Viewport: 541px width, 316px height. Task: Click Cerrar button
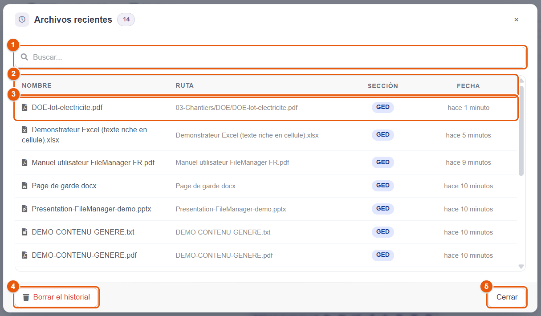point(507,297)
